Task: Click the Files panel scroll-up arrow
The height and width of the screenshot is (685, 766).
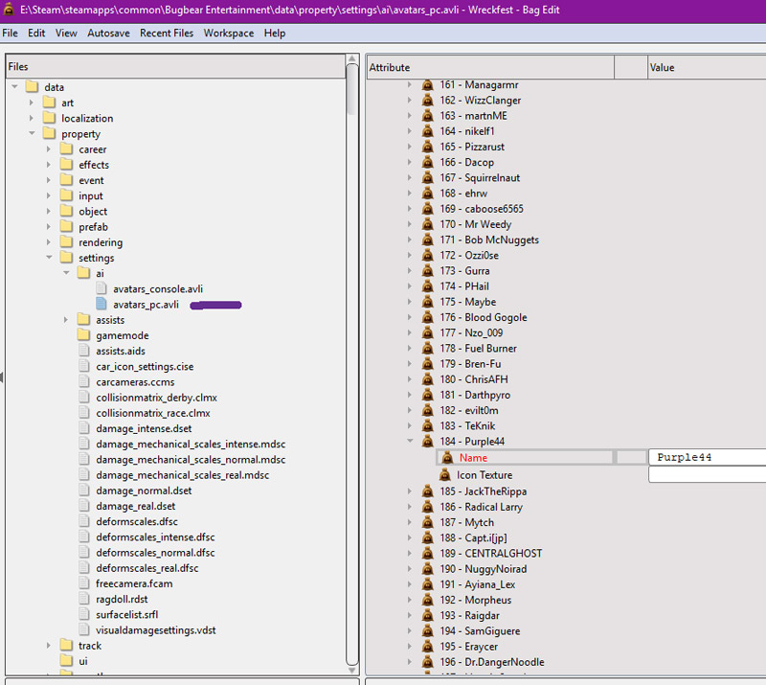Action: click(x=352, y=59)
